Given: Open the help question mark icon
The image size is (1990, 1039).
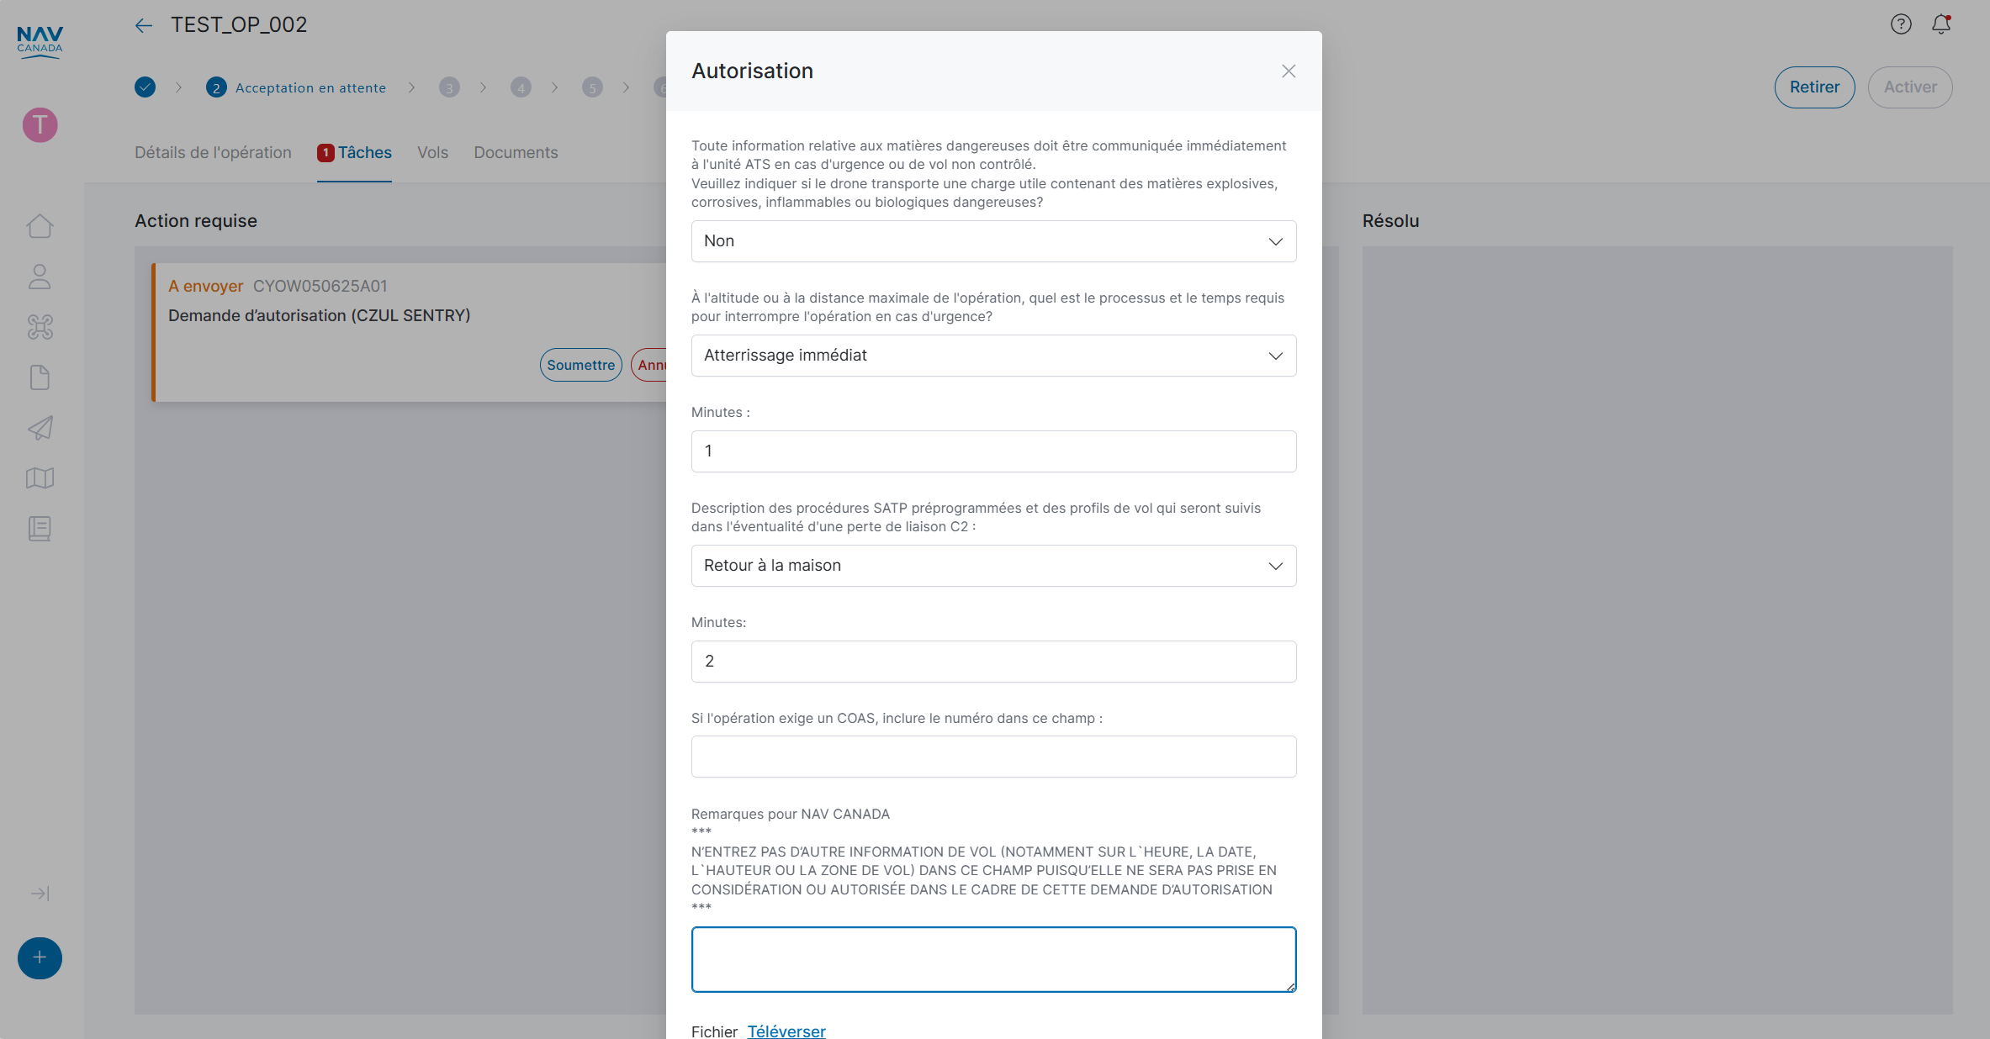Looking at the screenshot, I should click(1901, 24).
